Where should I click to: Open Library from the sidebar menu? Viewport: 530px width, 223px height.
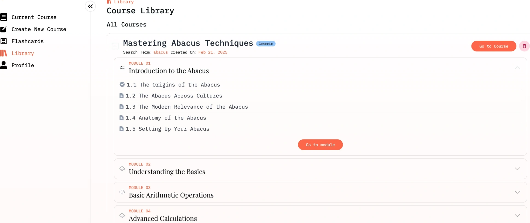pyautogui.click(x=23, y=53)
